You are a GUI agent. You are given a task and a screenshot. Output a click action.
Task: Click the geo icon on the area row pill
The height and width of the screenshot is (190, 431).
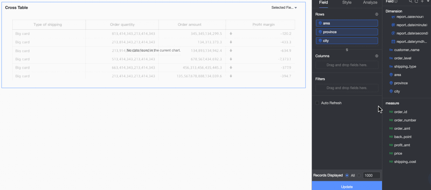coord(320,23)
